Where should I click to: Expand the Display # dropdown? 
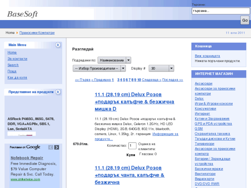[161, 68]
